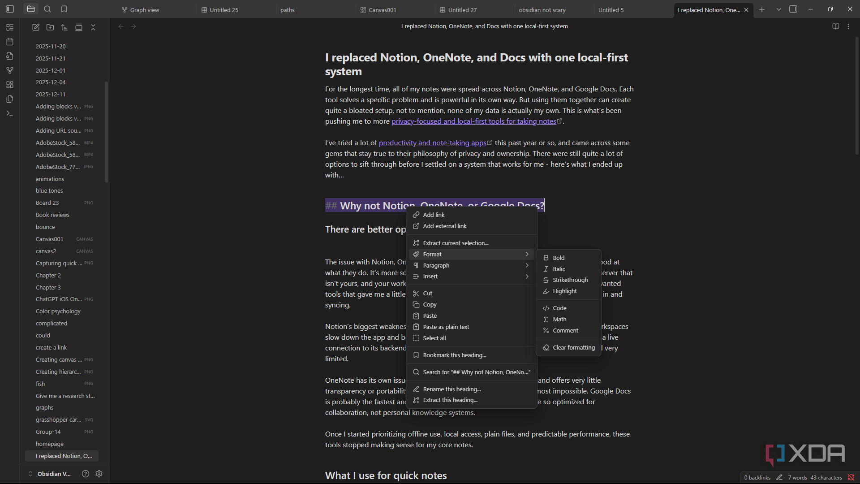
Task: Expand the Paragraph submenu
Action: click(471, 265)
